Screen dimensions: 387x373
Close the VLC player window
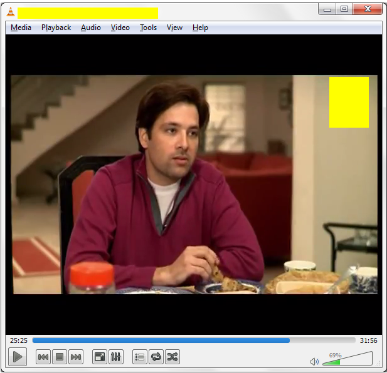[x=368, y=9]
